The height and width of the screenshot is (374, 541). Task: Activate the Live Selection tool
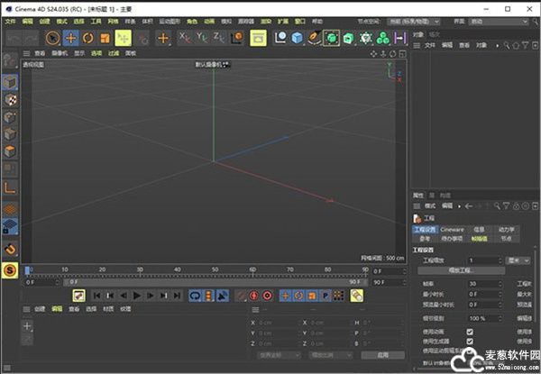(x=52, y=38)
